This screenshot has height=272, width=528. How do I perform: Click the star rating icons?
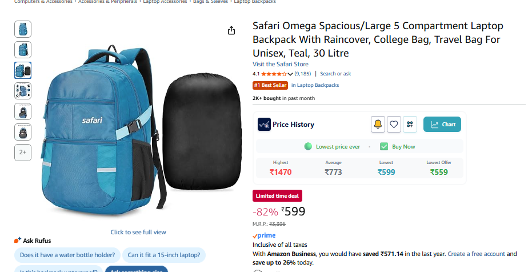(x=274, y=74)
